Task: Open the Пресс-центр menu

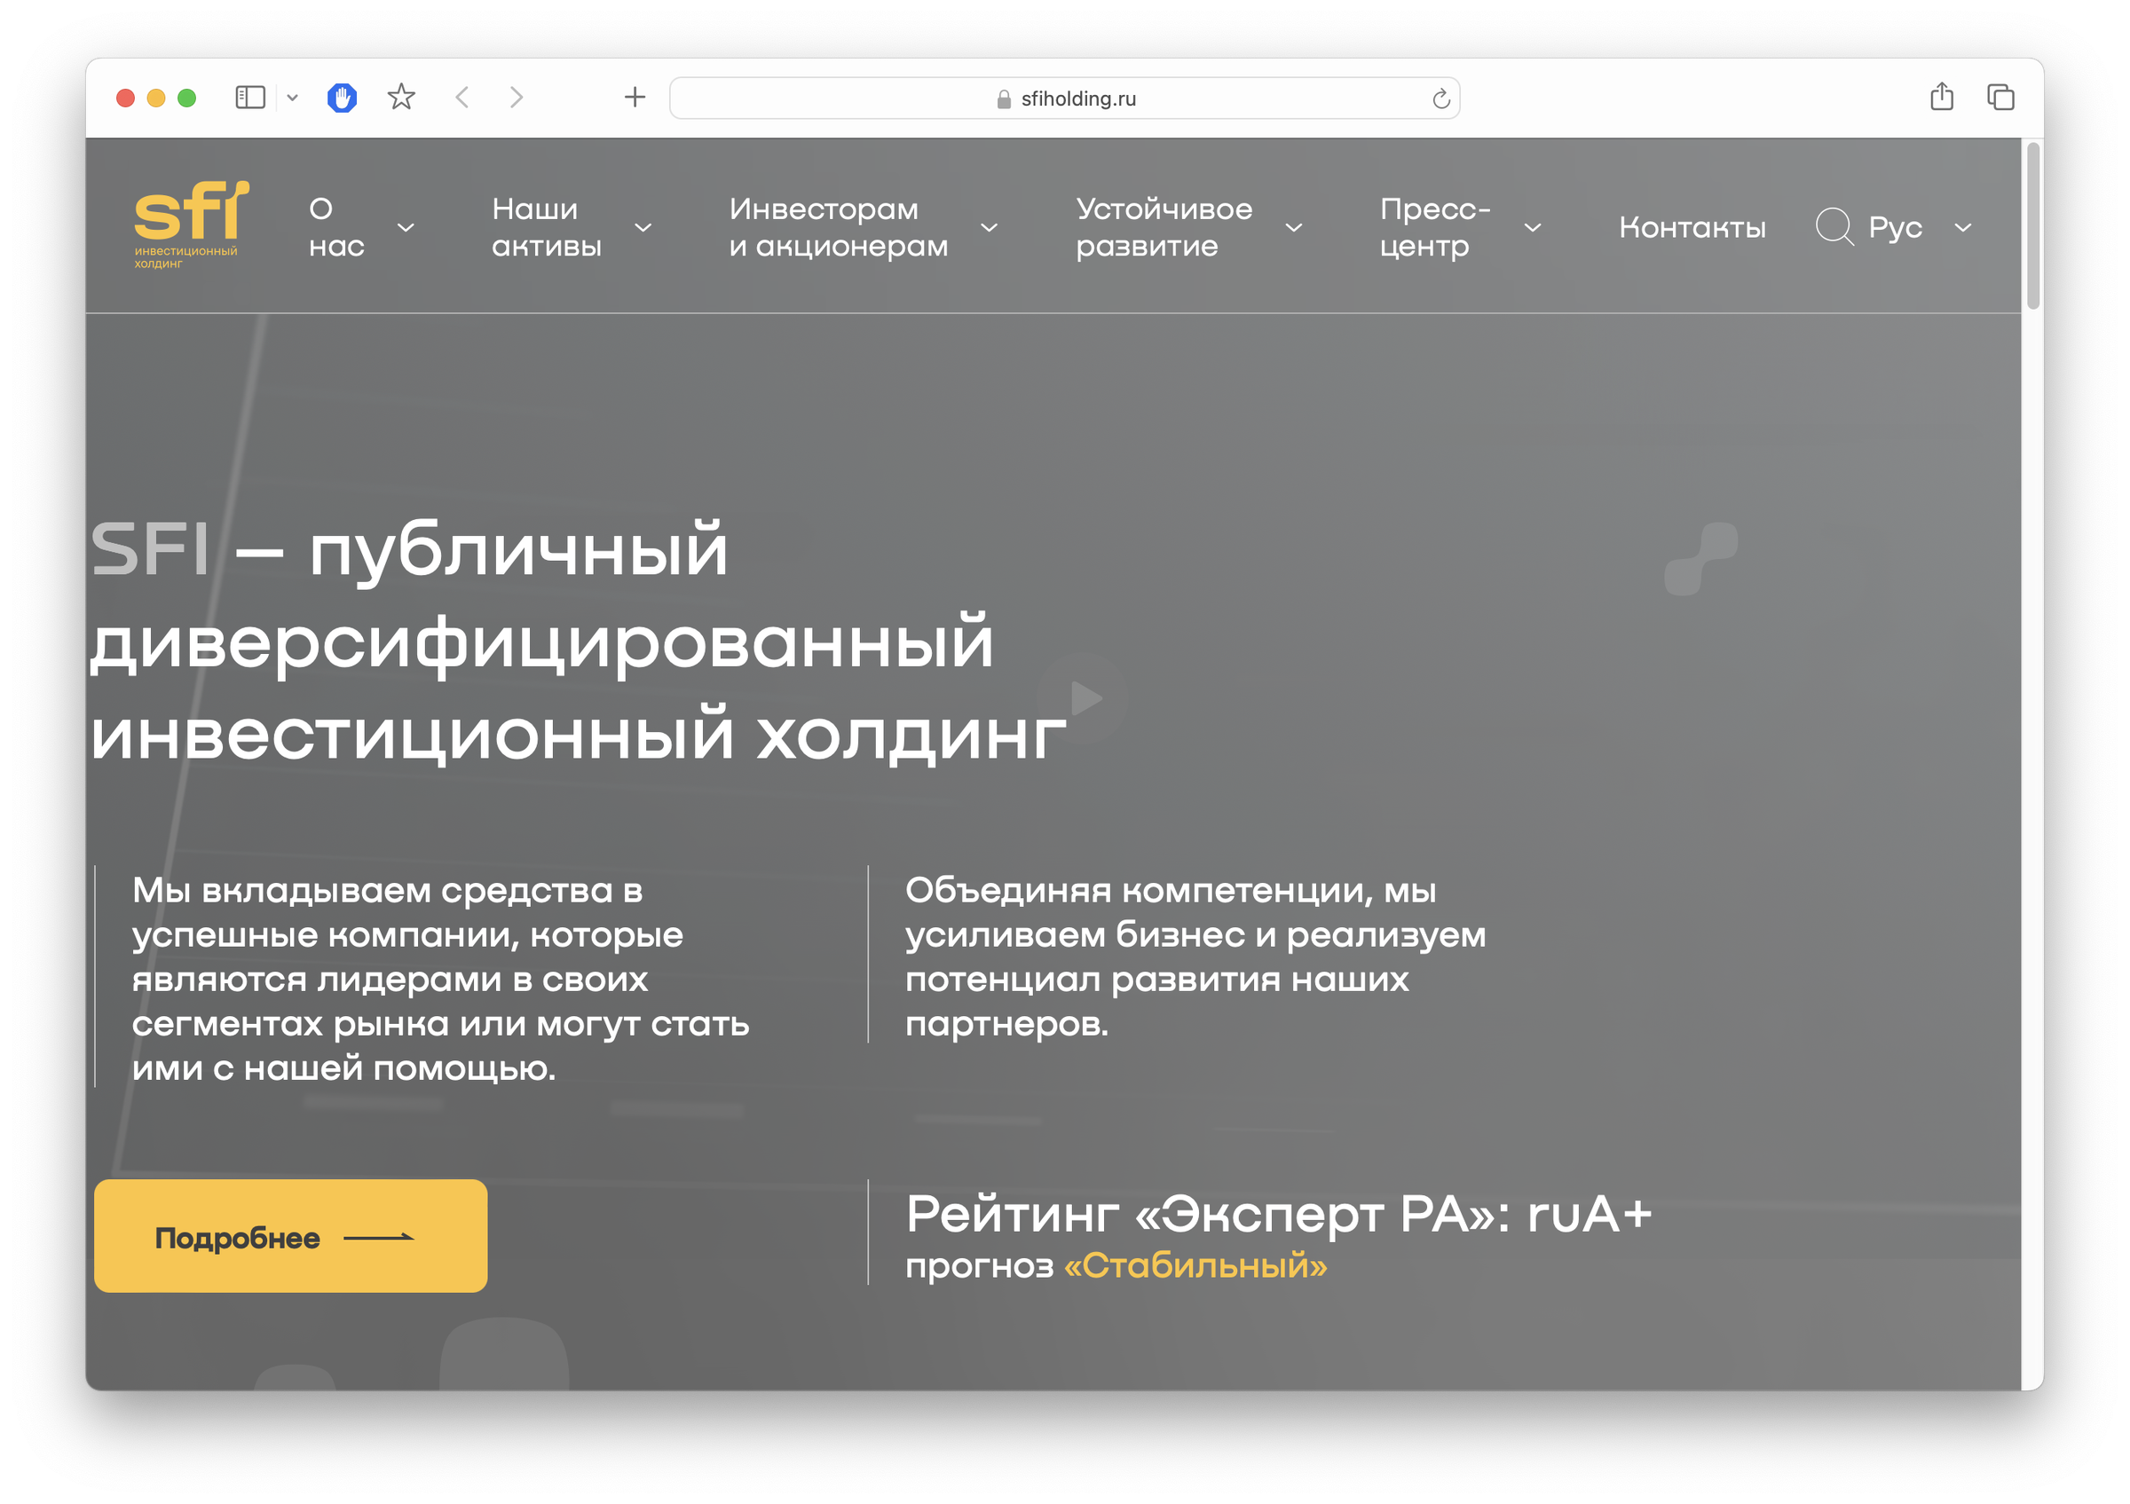Action: (1435, 227)
